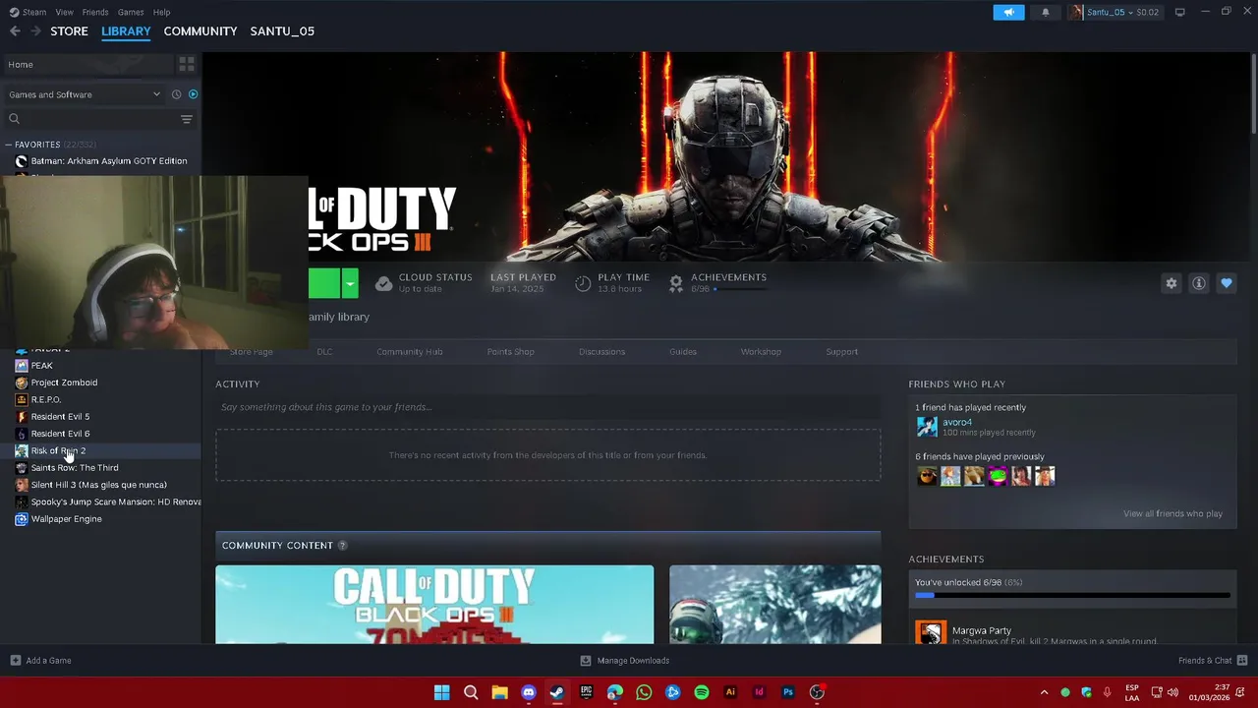Show recent activity clock filter icon
This screenshot has height=708, width=1258.
[176, 94]
